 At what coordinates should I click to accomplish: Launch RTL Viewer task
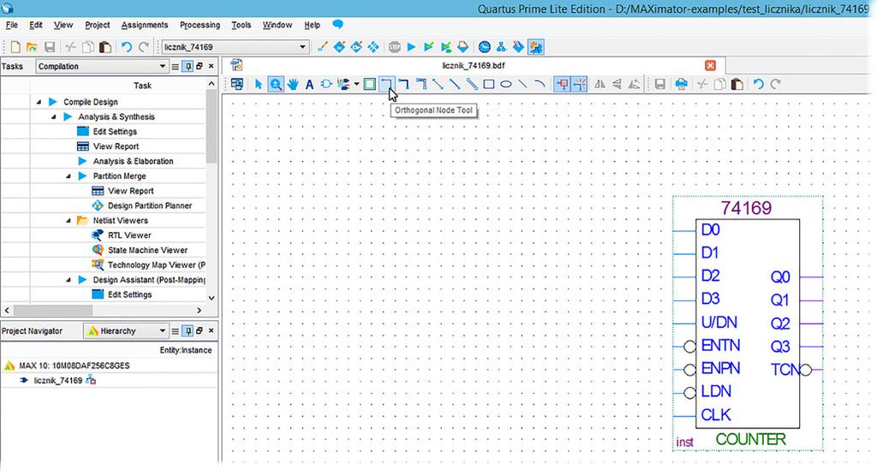(129, 235)
